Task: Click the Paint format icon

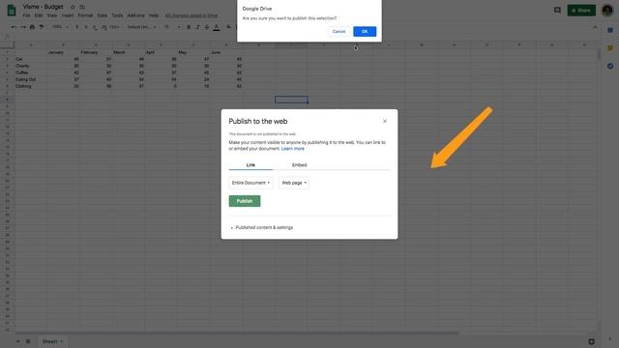Action: 41,27
